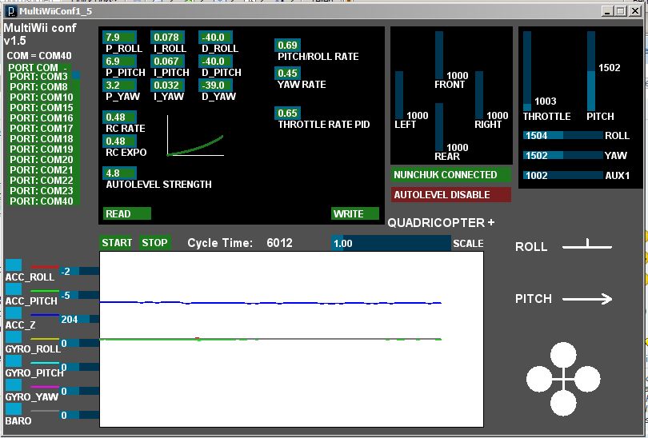Click the THROTTLE RATE PID value 0.65
The image size is (648, 438).
[x=287, y=113]
